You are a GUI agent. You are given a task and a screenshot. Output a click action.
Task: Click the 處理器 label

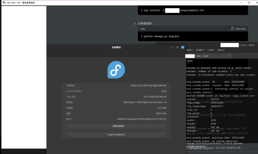(x=69, y=102)
